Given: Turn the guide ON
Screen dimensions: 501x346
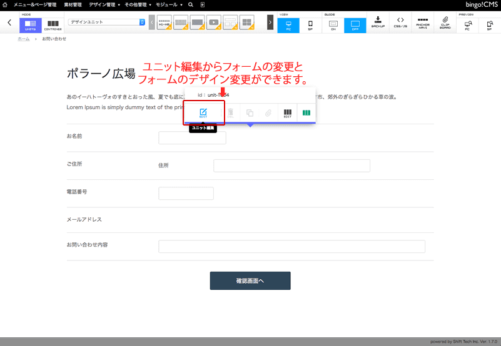Looking at the screenshot, I should (x=333, y=25).
